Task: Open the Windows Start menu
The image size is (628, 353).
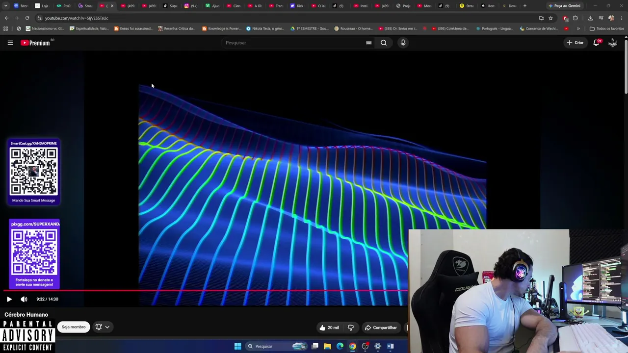Action: pyautogui.click(x=237, y=346)
